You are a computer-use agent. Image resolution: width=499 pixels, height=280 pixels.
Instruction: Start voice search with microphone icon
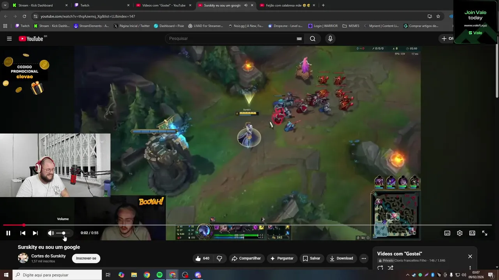[330, 38]
